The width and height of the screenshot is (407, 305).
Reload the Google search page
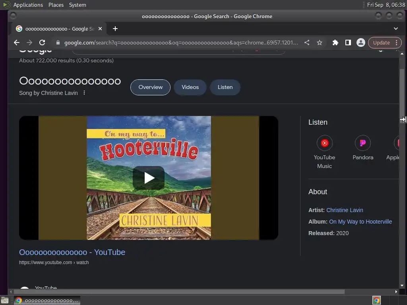pos(42,42)
